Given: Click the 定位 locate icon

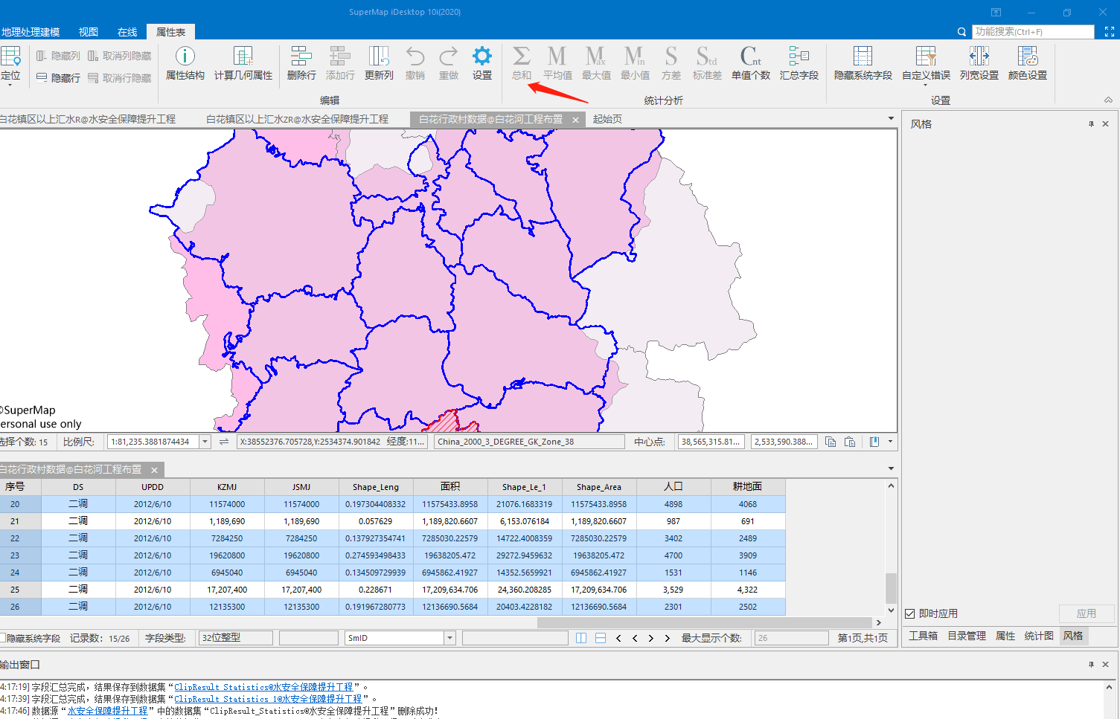Looking at the screenshot, I should [10, 57].
